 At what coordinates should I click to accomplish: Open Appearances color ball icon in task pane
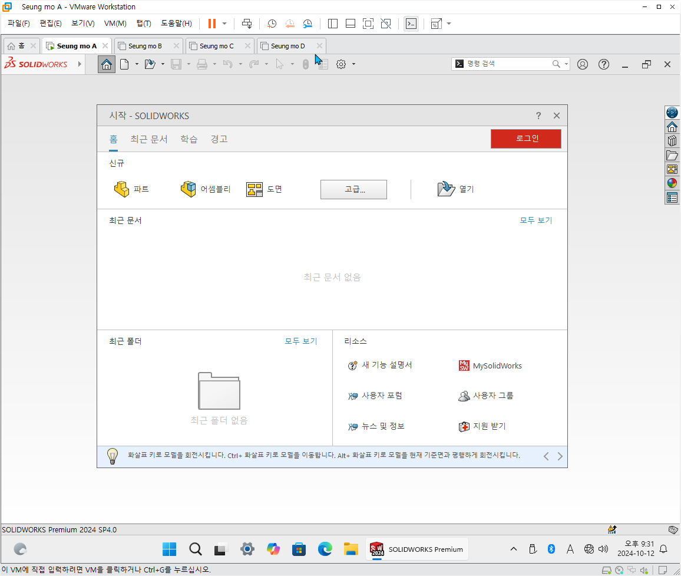click(x=672, y=183)
